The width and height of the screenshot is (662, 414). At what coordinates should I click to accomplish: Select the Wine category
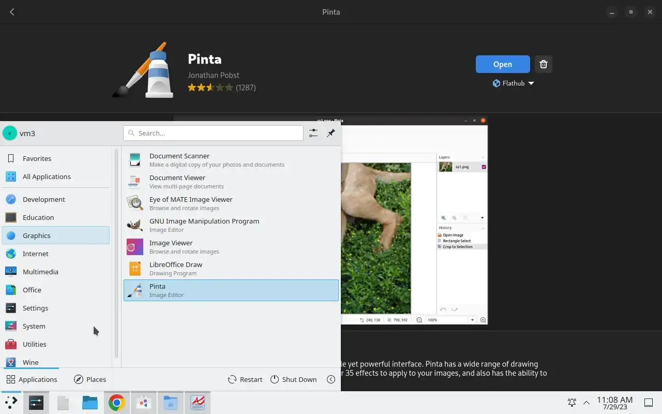(x=56, y=362)
